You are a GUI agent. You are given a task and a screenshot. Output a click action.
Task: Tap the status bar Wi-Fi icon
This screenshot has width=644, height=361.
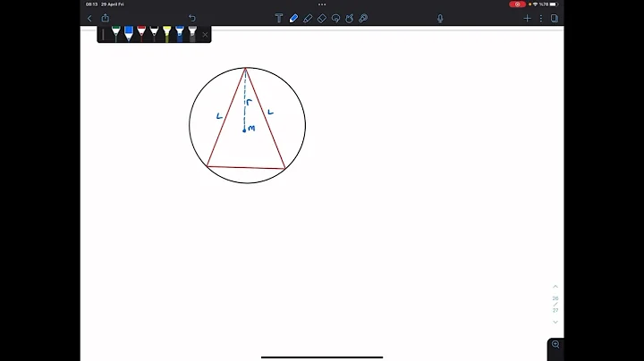[x=535, y=4]
